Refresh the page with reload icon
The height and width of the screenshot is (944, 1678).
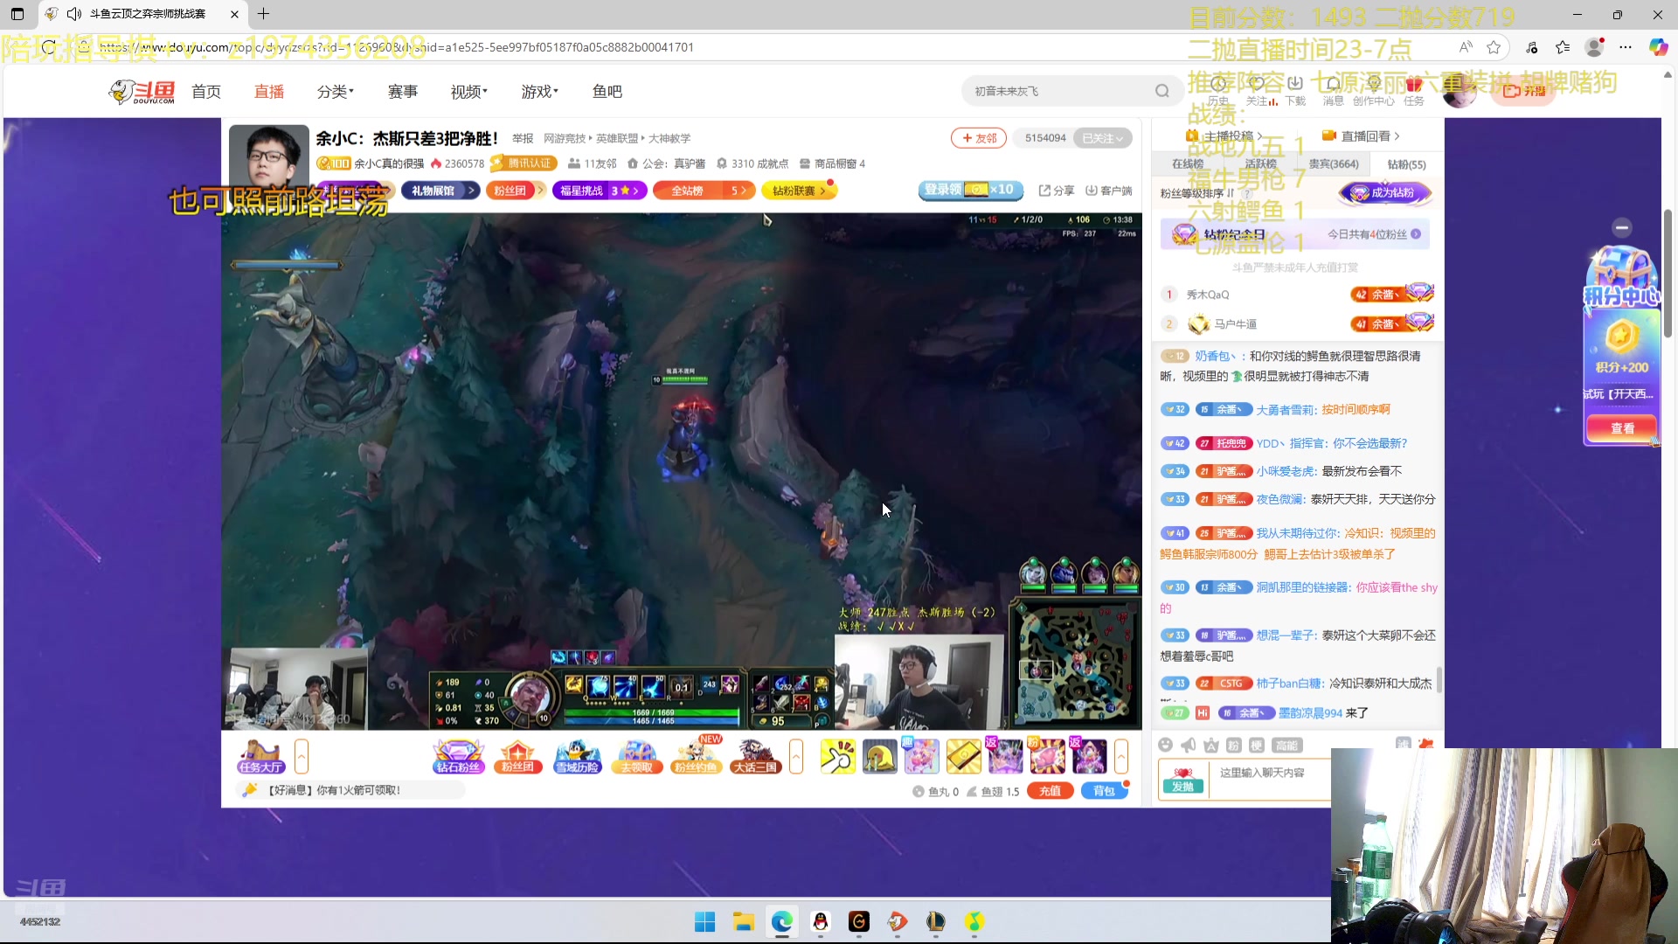tap(48, 47)
